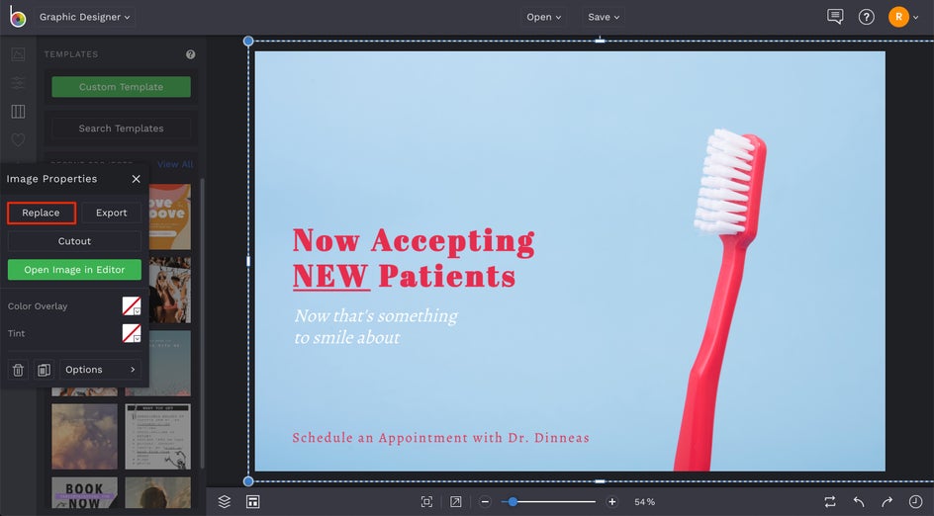Select the BOOK NOW template thumbnail

click(x=84, y=493)
